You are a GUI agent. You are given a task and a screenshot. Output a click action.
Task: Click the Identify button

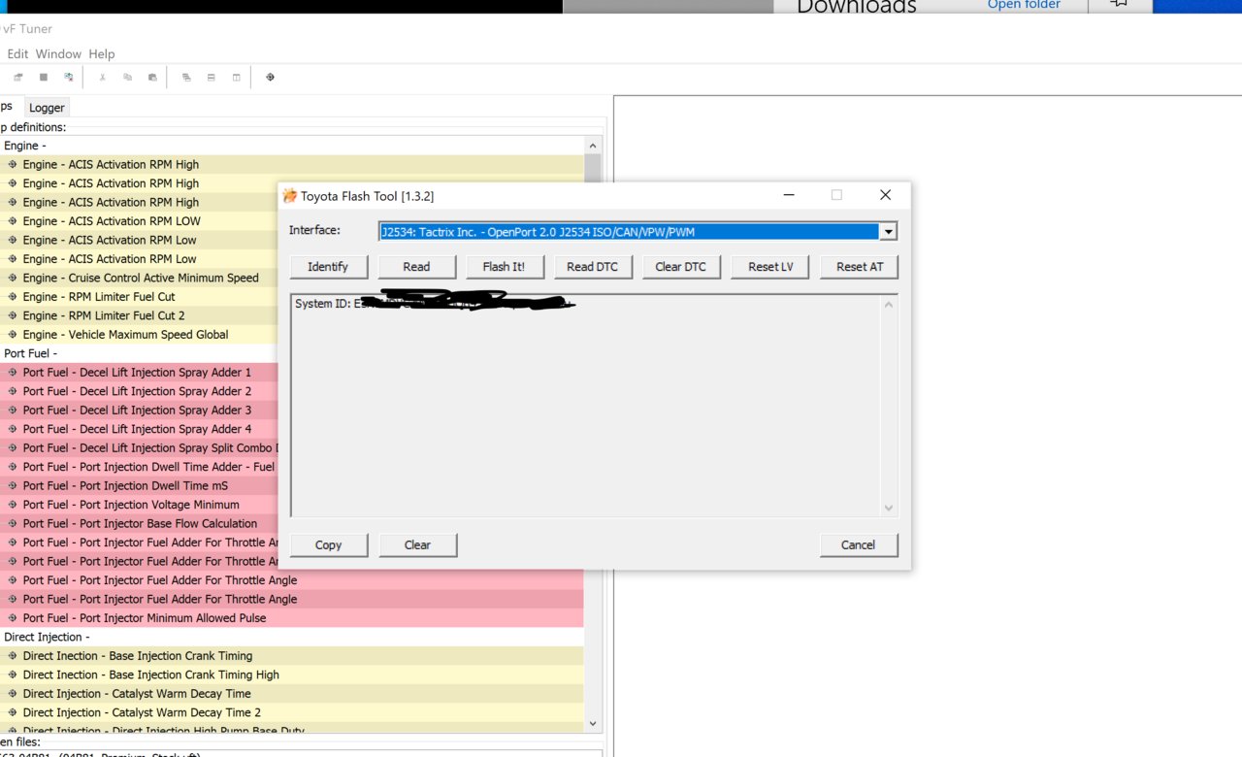coord(328,267)
